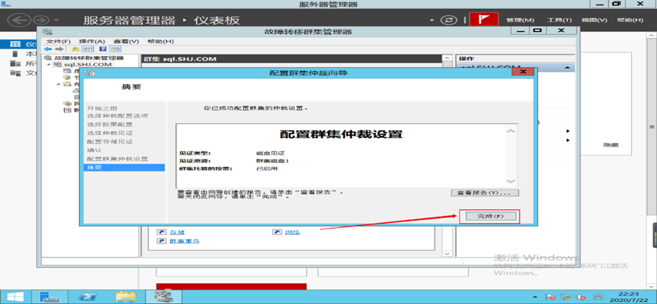Click the scroll-up arrow of wizard summary box
Image resolution: width=657 pixels, height=304 pixels.
[x=510, y=131]
